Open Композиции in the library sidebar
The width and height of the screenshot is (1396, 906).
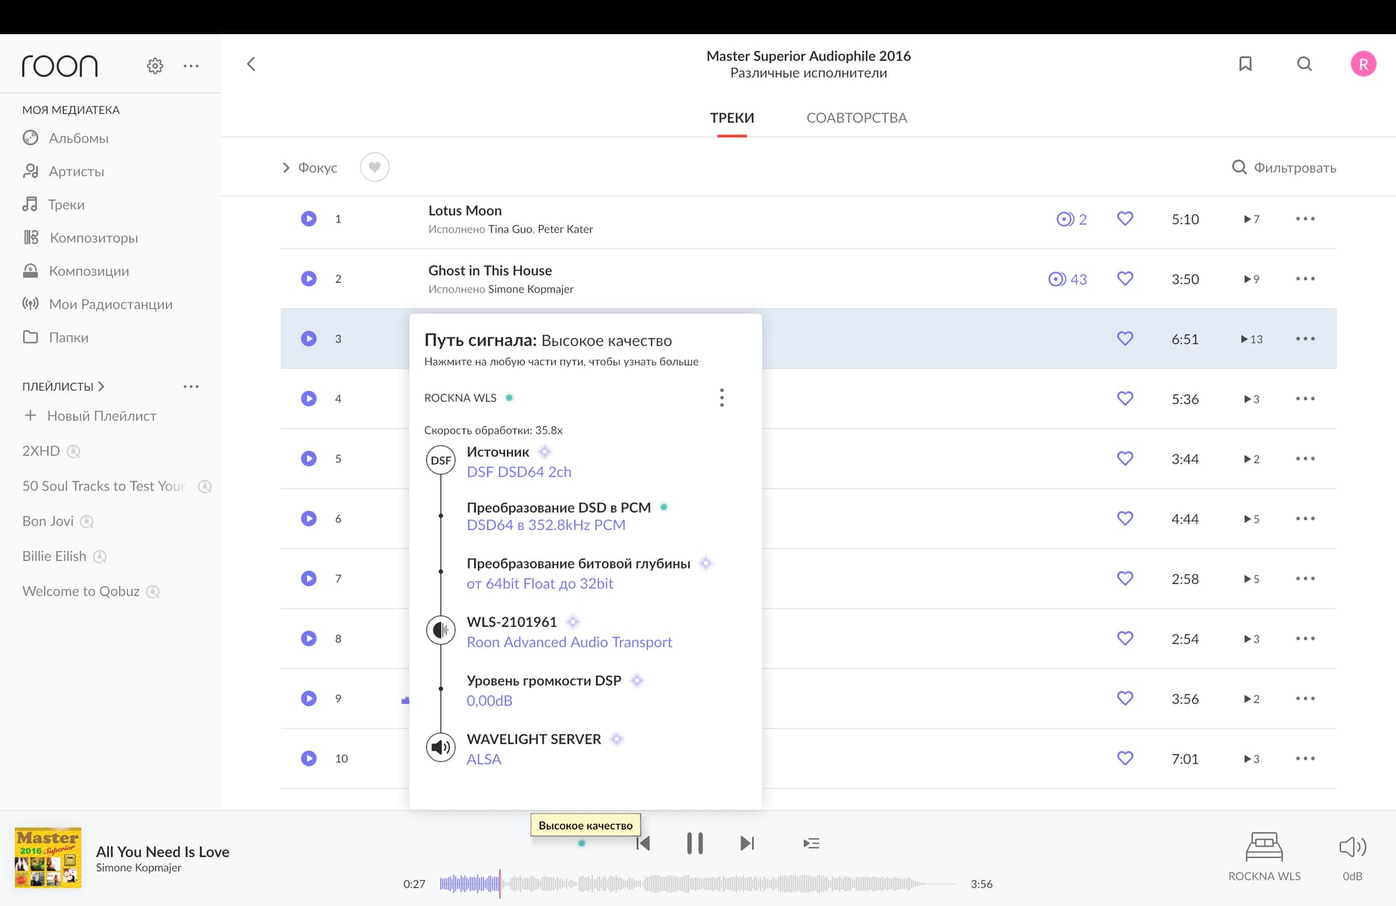[76, 271]
